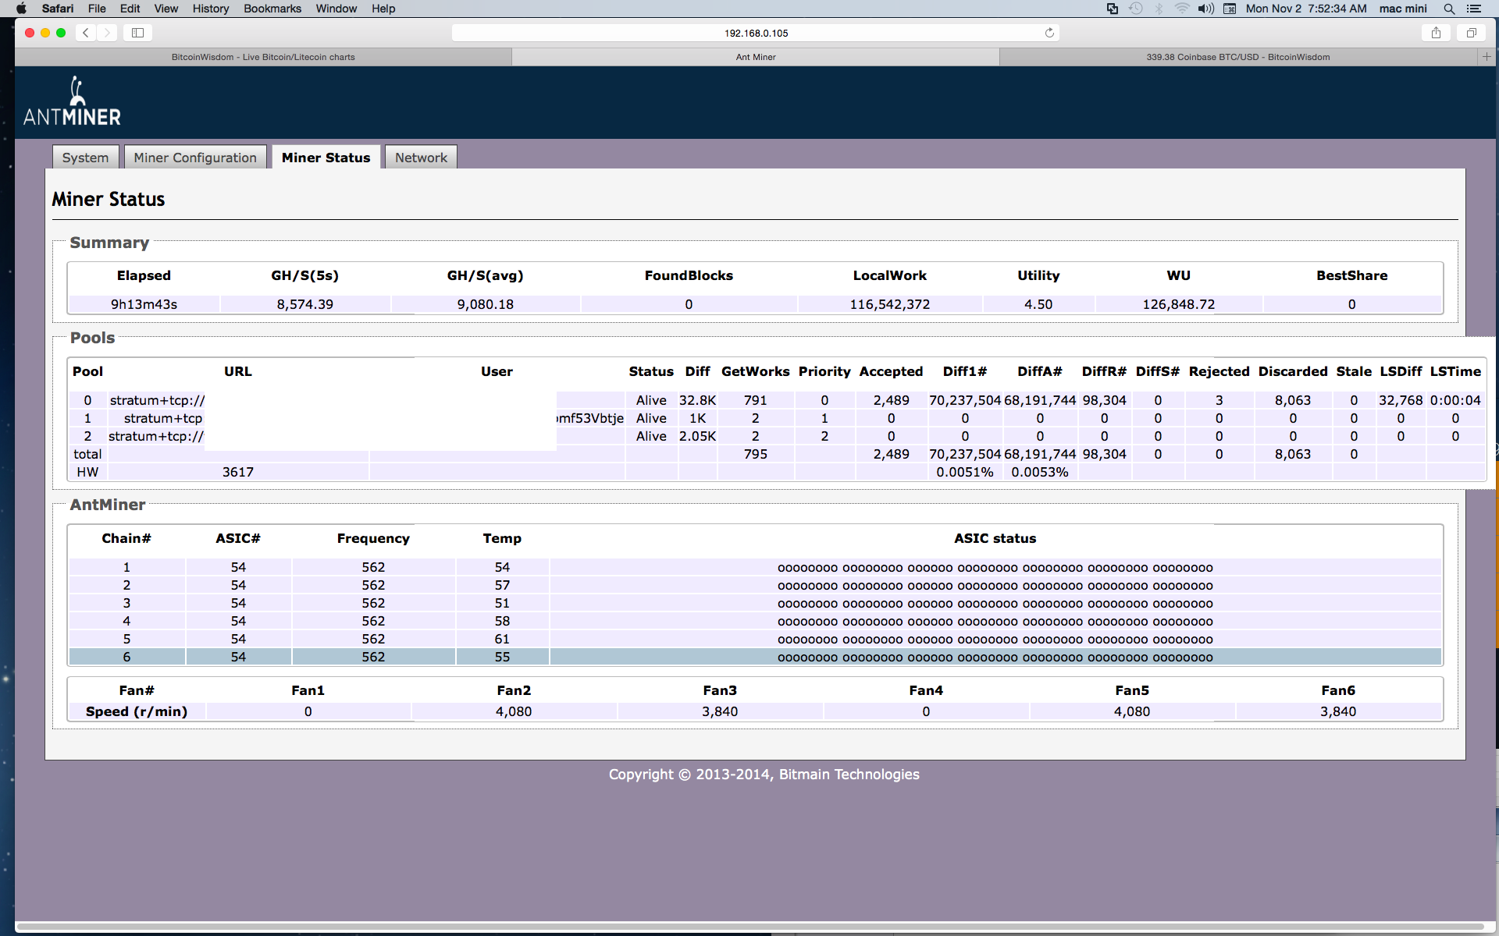Screen dimensions: 1499x936
Task: Click the GH/S(avg) value 9,080.18
Action: pos(486,304)
